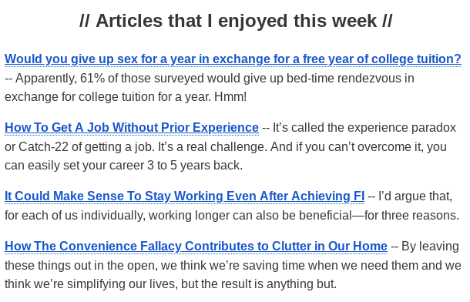The image size is (470, 302).
Task: Click the By leaving text after the clutter link
Action: [x=430, y=247]
